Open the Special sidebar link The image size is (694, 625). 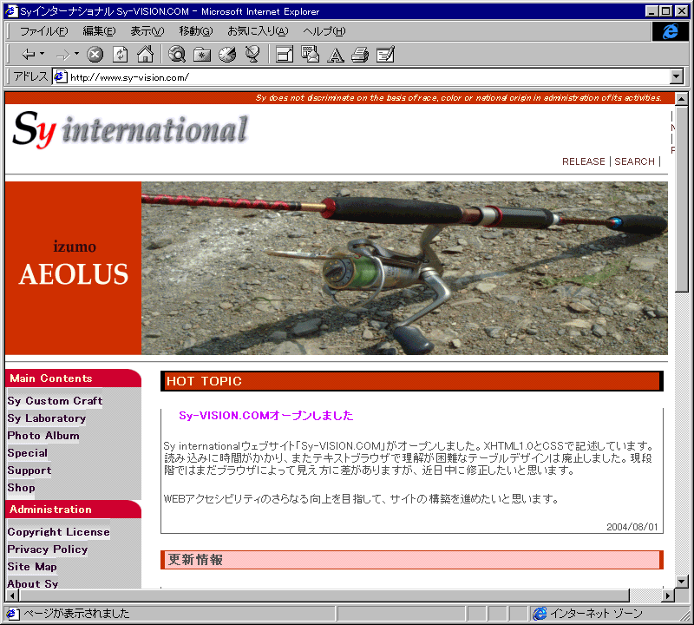click(x=27, y=453)
